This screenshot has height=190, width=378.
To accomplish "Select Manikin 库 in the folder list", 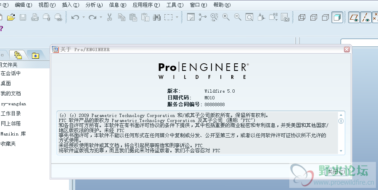I will [x=13, y=134].
